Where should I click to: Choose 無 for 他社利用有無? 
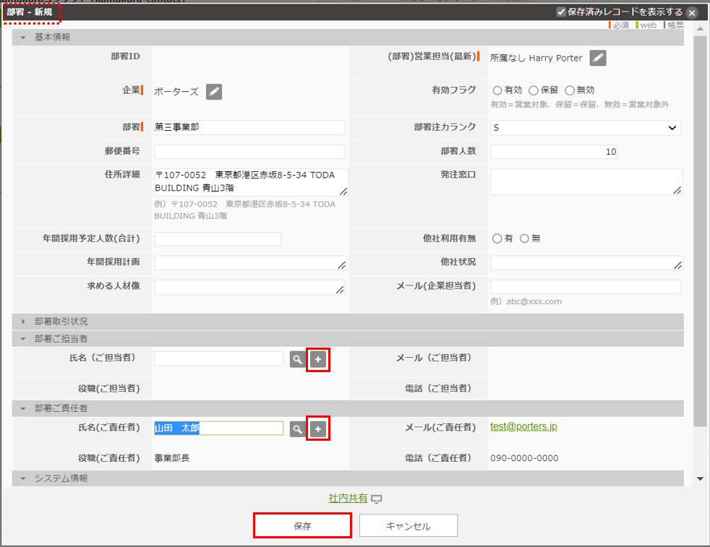click(x=525, y=238)
